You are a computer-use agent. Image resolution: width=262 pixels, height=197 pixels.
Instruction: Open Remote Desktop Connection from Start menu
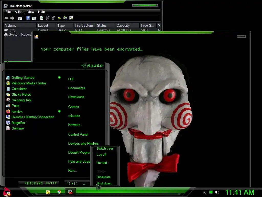[33, 117]
